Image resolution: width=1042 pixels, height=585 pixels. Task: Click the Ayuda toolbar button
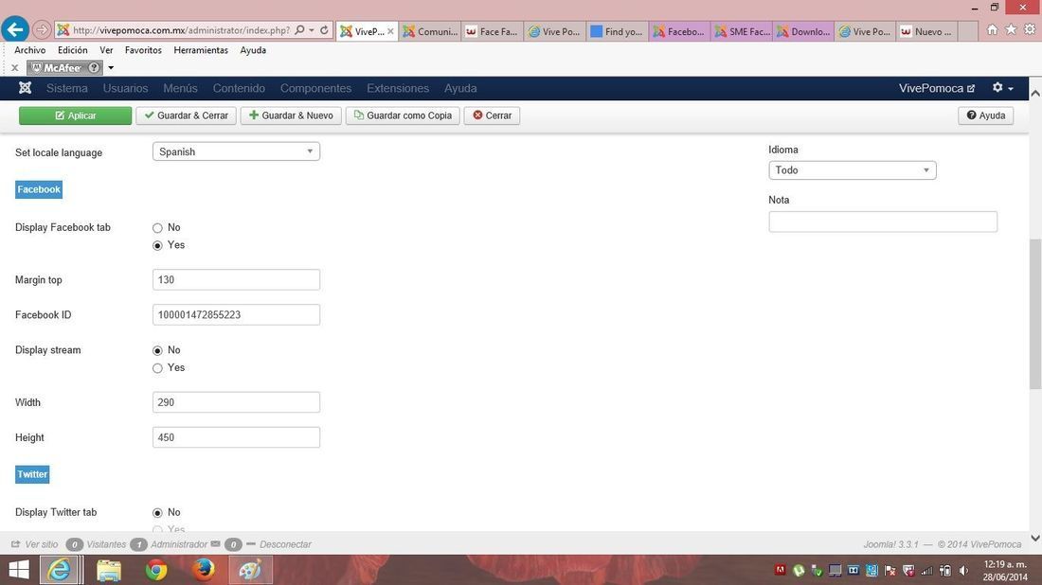(985, 115)
